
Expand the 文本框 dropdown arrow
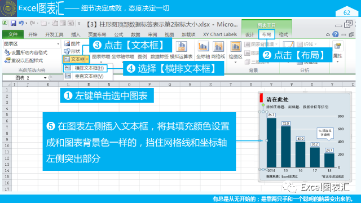click(x=87, y=59)
